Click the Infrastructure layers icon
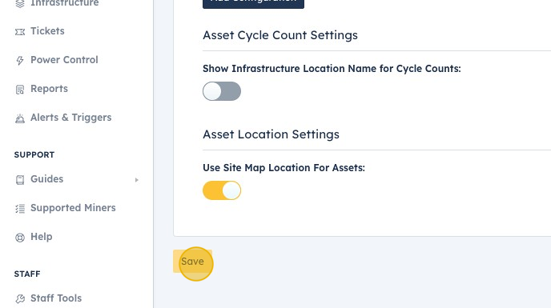Image resolution: width=551 pixels, height=308 pixels. click(x=20, y=3)
